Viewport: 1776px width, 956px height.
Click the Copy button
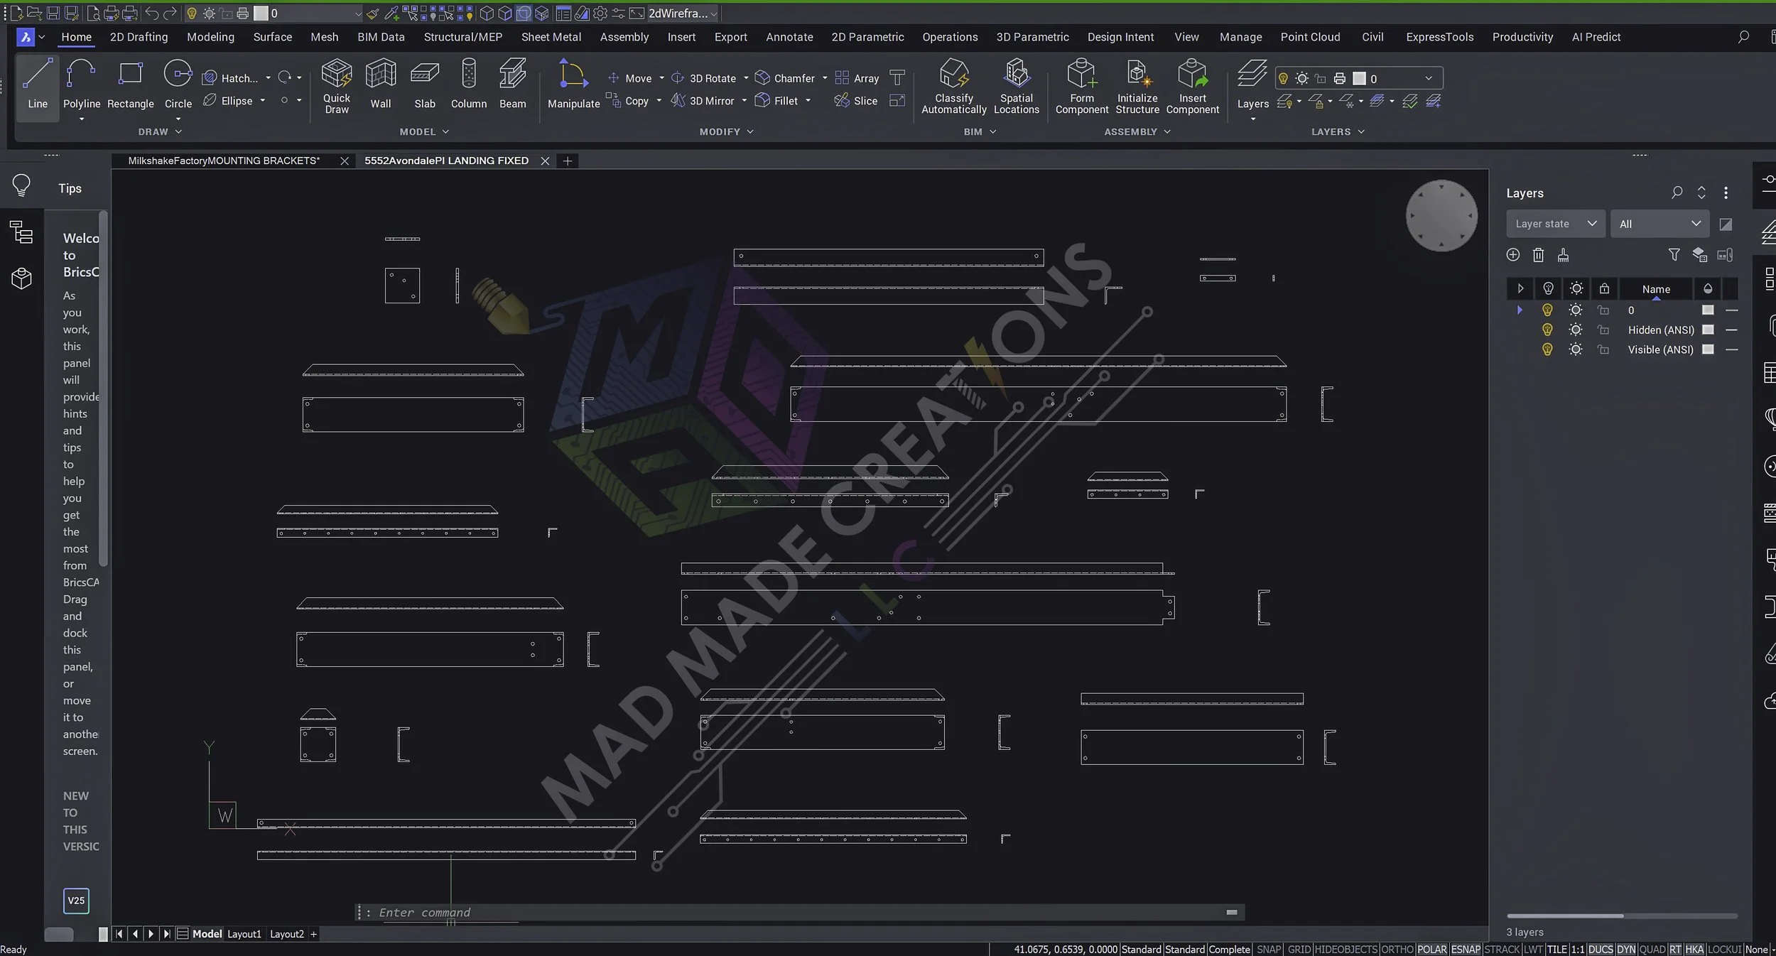628,101
